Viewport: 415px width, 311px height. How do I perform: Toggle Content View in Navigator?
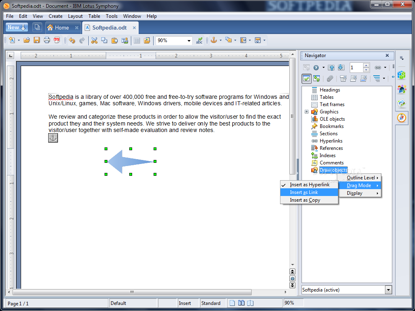point(317,78)
